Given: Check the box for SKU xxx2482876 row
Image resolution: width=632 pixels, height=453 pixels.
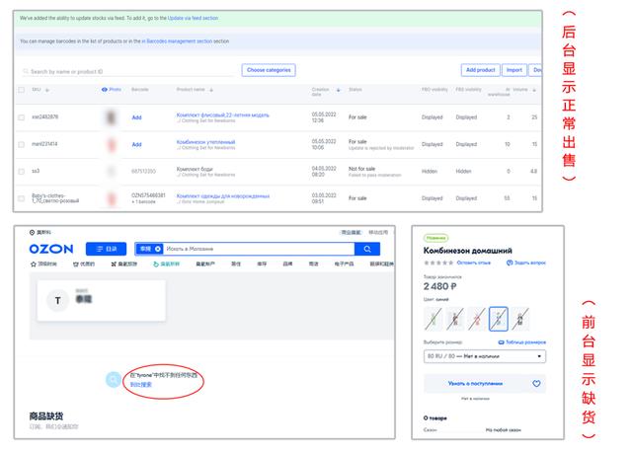Looking at the screenshot, I should 22,116.
